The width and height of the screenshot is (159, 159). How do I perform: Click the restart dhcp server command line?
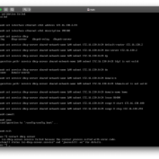coord(17,136)
